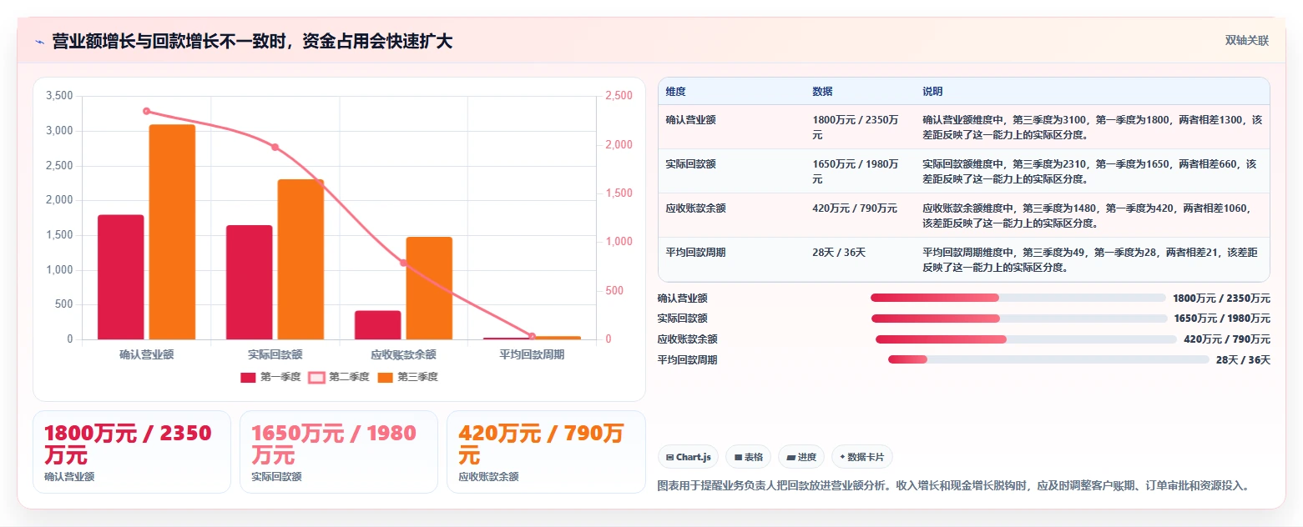Click the line point above 确认营业额
This screenshot has height=527, width=1303.
[x=146, y=111]
